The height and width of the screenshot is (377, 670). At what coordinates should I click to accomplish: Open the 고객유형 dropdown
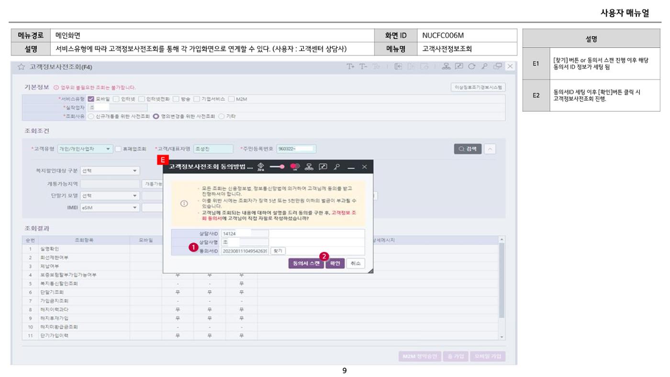point(85,149)
